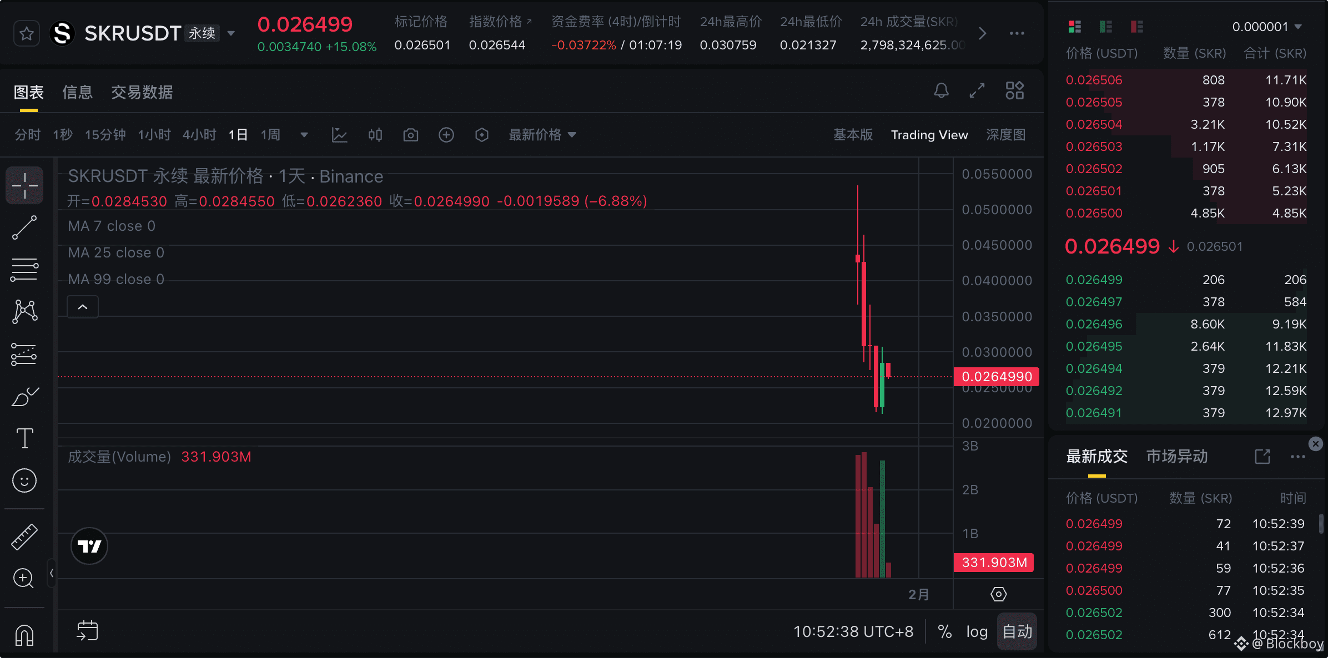Show only sell orders in order book
This screenshot has height=658, width=1328.
click(x=1136, y=27)
